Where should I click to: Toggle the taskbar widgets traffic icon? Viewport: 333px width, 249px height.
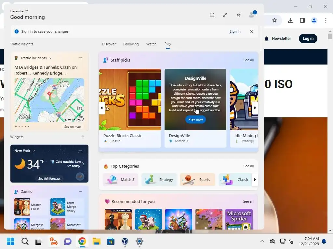(54, 241)
